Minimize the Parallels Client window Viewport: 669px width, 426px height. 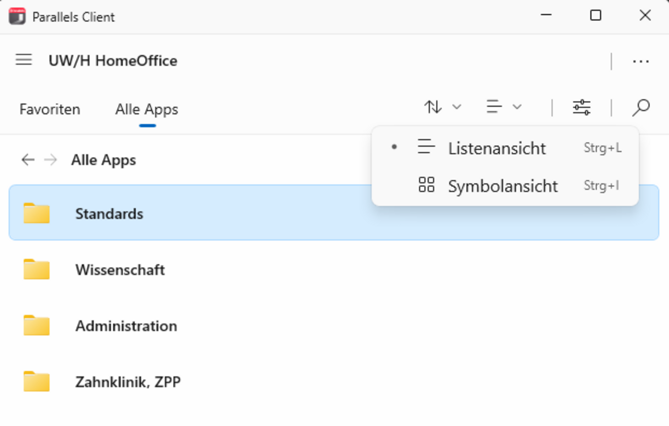pyautogui.click(x=546, y=15)
